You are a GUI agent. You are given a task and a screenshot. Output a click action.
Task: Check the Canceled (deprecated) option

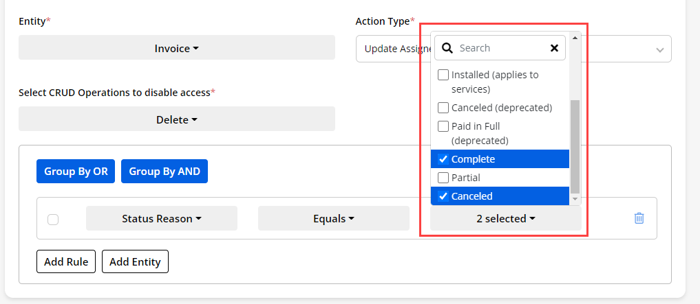pos(444,108)
